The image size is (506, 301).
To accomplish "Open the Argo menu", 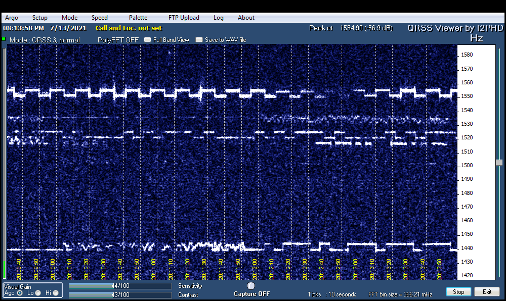I will pos(12,18).
